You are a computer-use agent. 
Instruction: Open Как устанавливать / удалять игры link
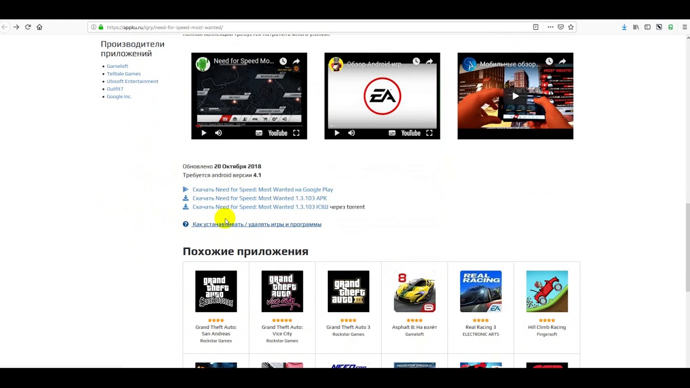[257, 224]
